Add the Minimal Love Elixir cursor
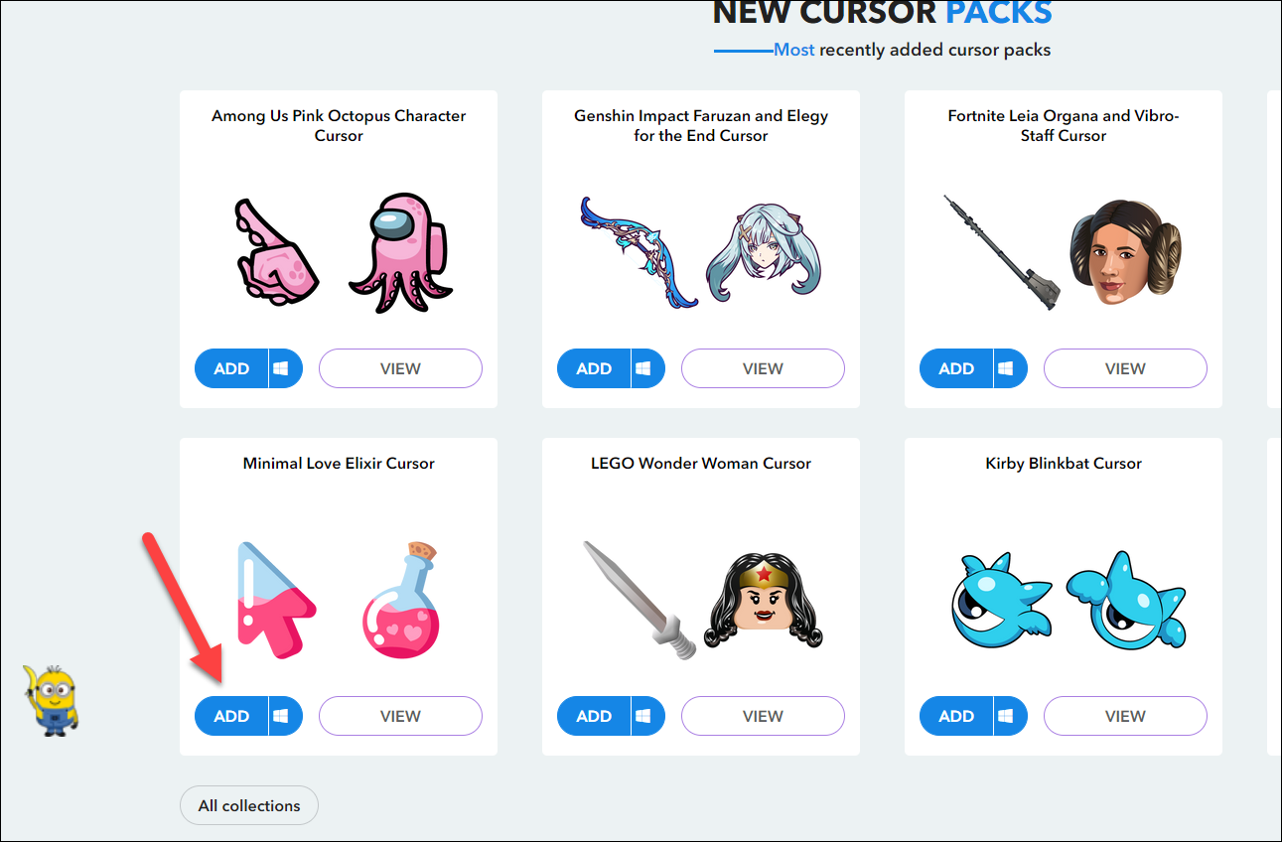This screenshot has height=842, width=1282. [x=231, y=716]
